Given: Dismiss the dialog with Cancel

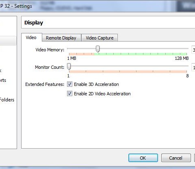Looking at the screenshot, I should click(176, 158).
